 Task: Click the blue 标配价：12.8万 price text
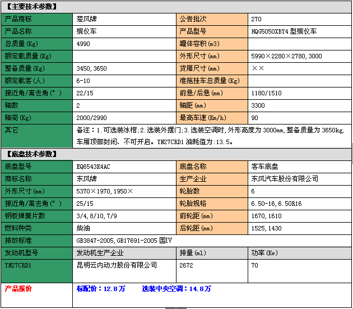point(101,289)
